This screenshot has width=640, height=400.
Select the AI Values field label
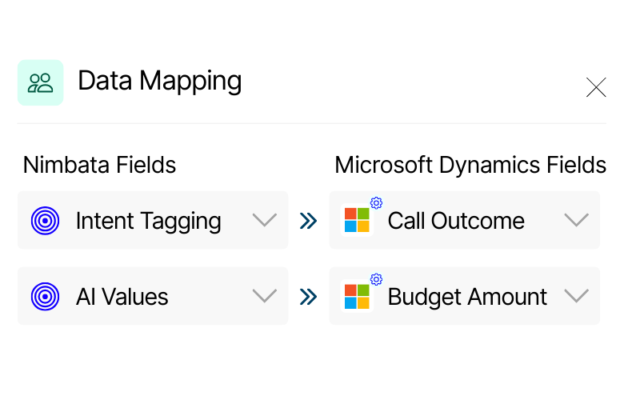click(x=122, y=297)
